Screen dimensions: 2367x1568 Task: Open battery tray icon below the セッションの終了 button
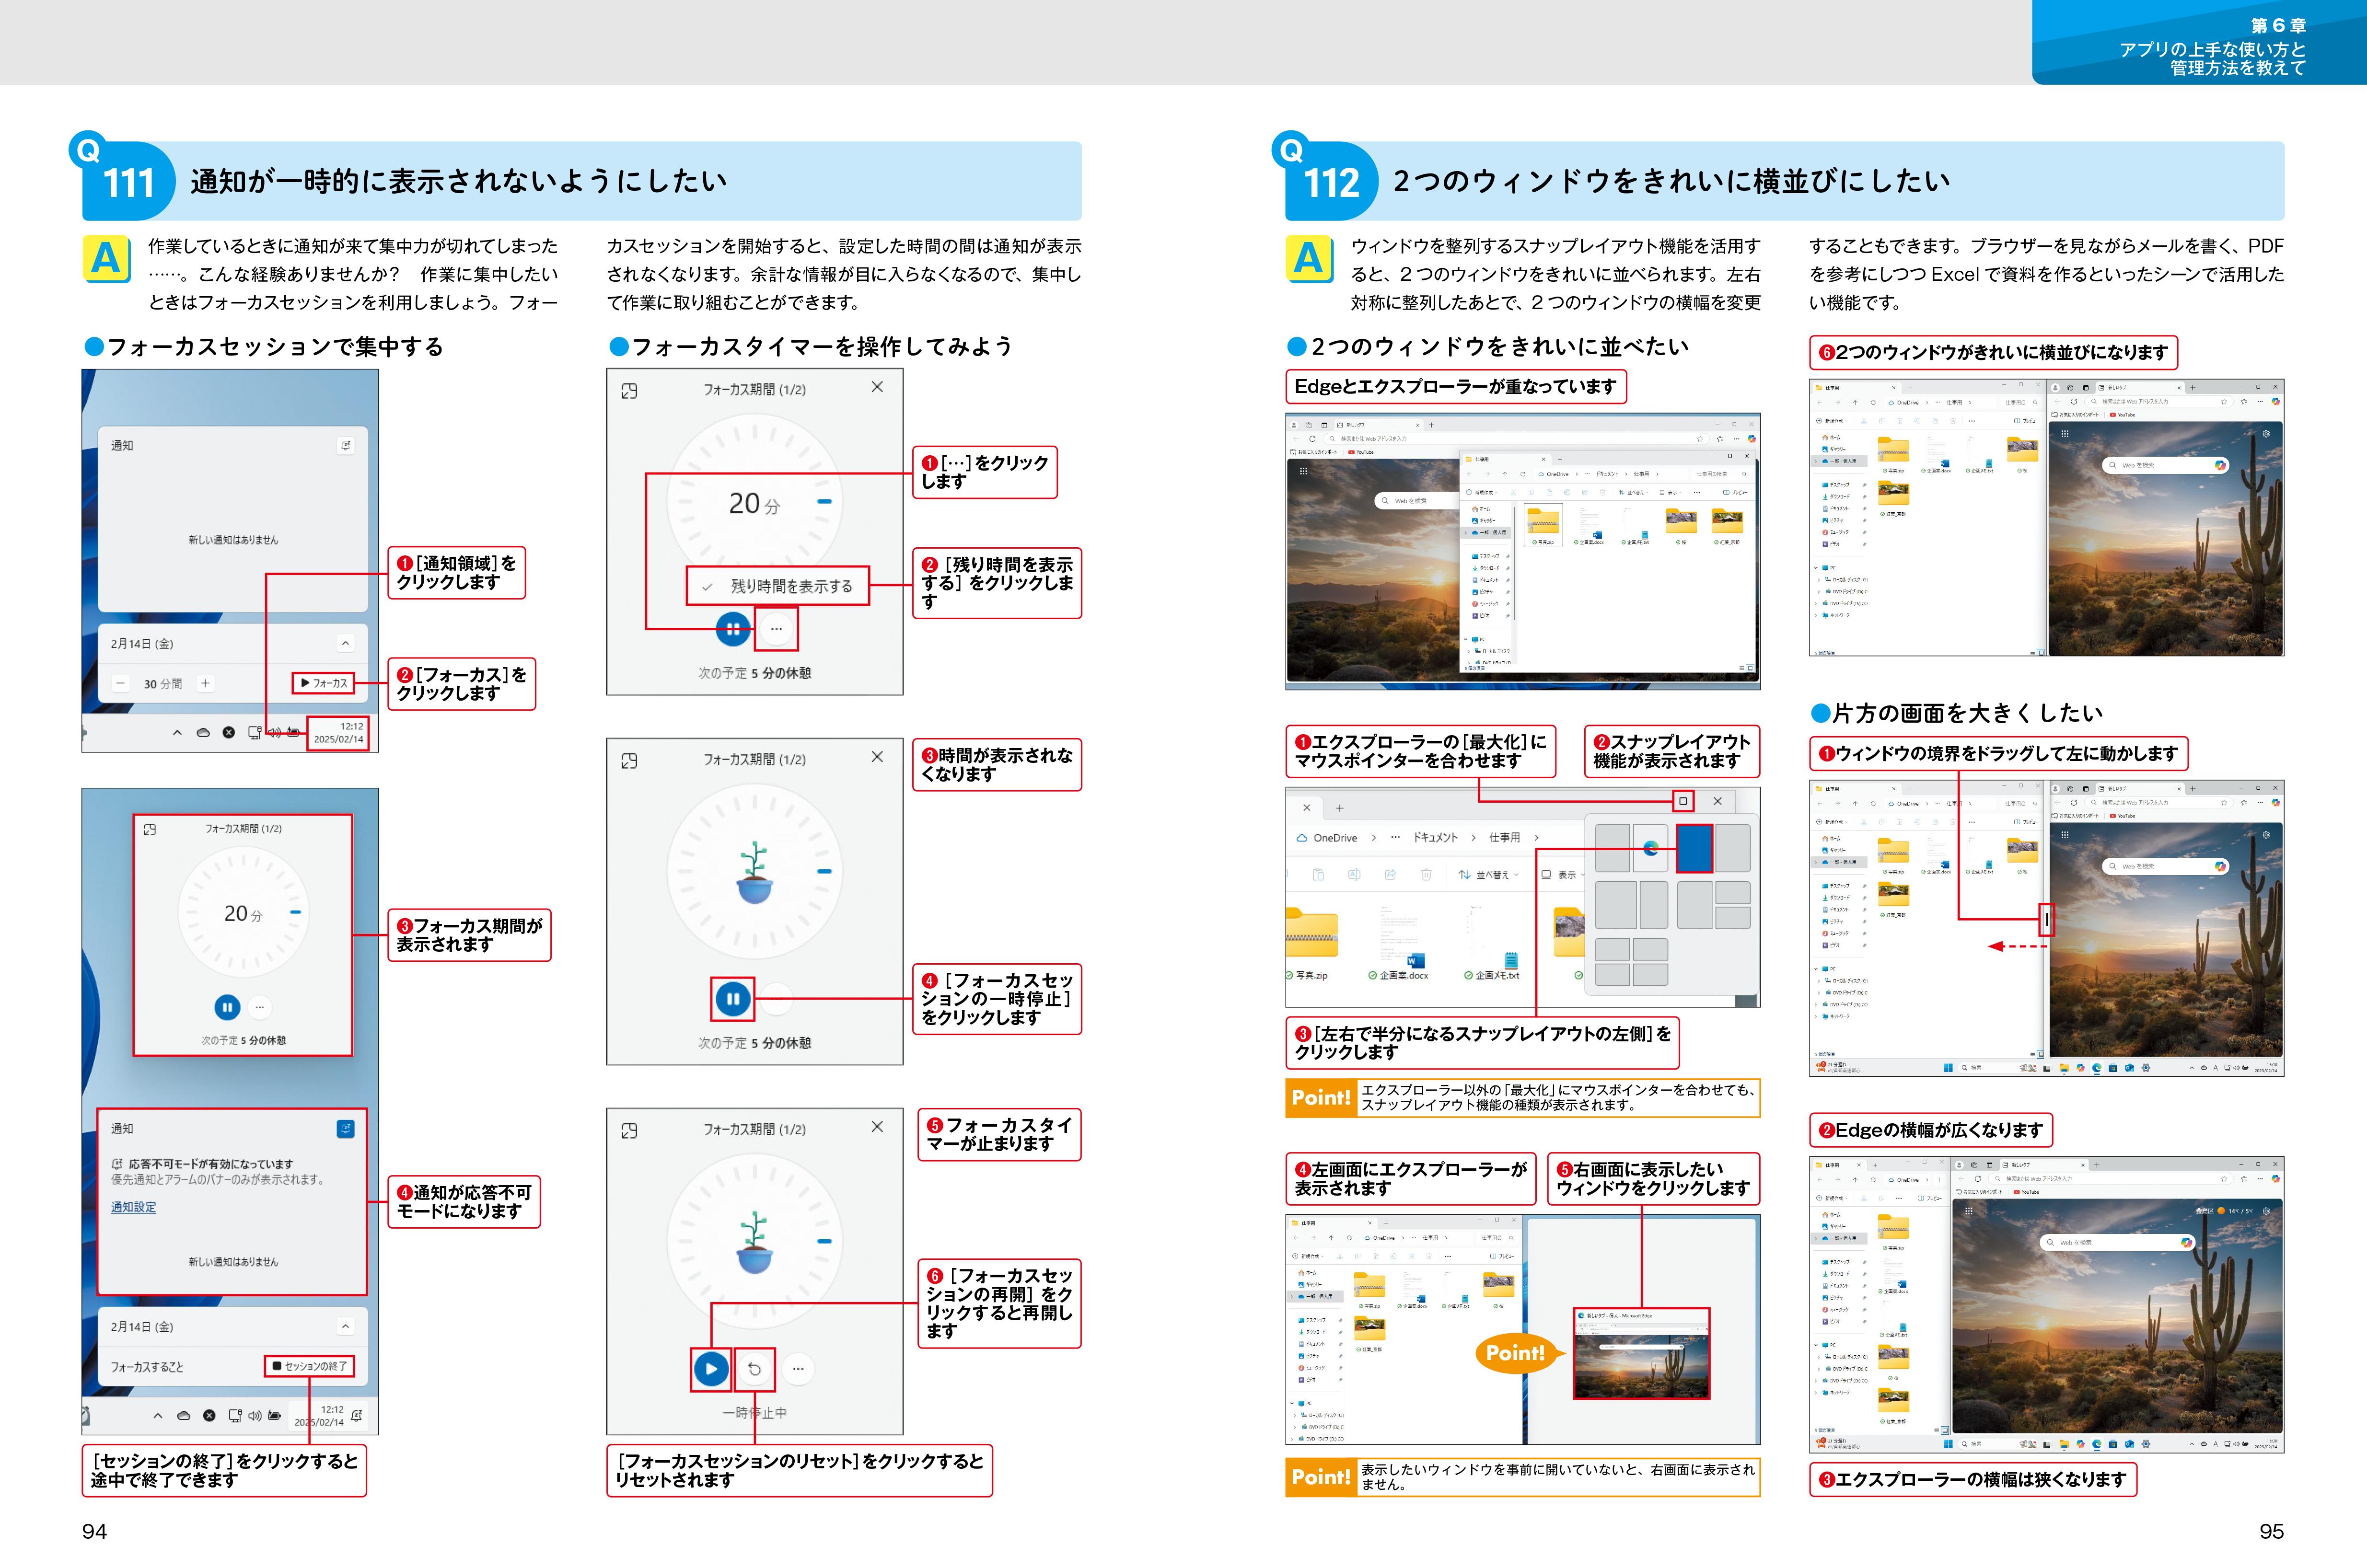click(x=274, y=1416)
